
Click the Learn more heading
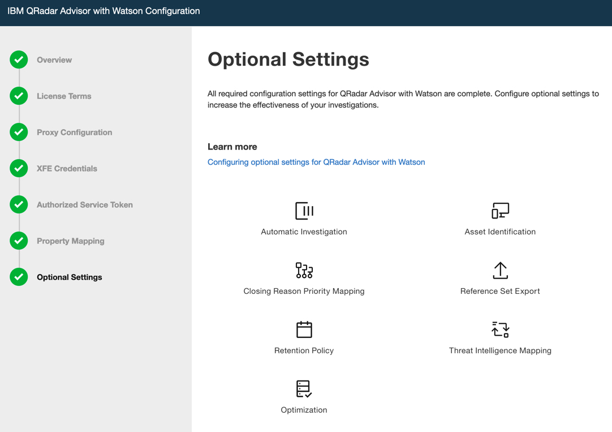[x=232, y=147]
